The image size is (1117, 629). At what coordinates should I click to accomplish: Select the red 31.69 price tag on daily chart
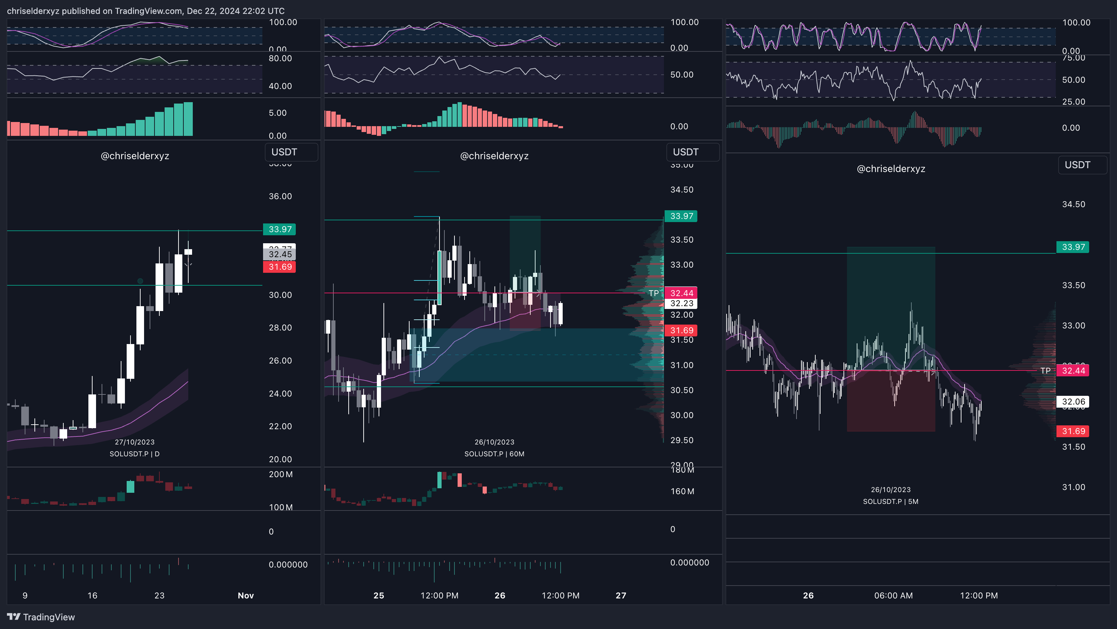tap(280, 267)
